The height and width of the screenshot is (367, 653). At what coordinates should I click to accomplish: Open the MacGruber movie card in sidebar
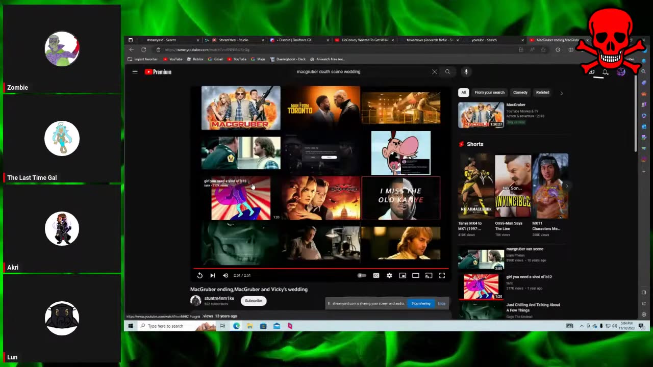point(481,115)
